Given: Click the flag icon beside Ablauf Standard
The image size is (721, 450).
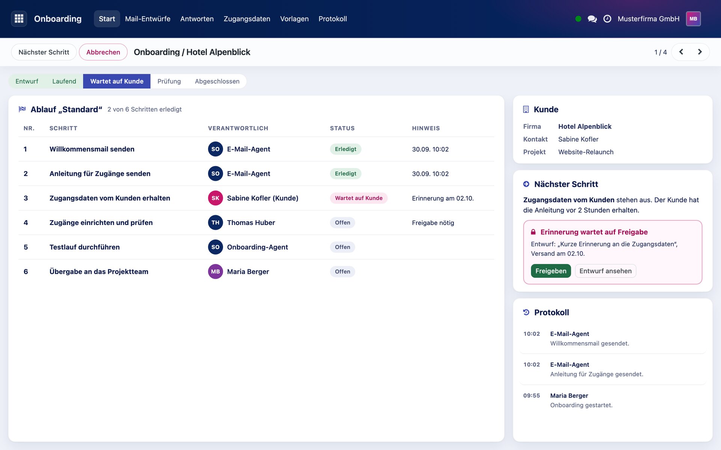Looking at the screenshot, I should click(22, 109).
